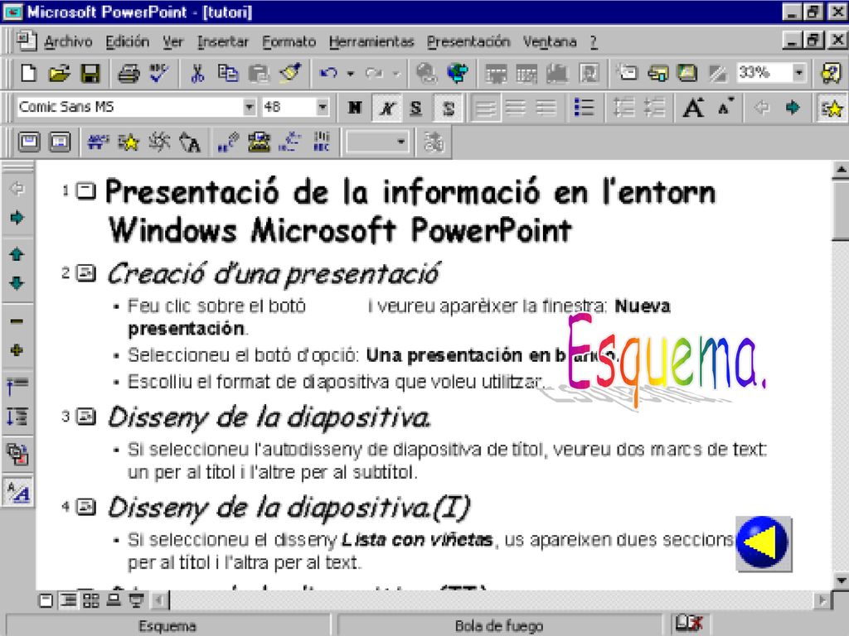The width and height of the screenshot is (849, 636).
Task: Open the Undo history dropdown arrow
Action: tap(351, 73)
